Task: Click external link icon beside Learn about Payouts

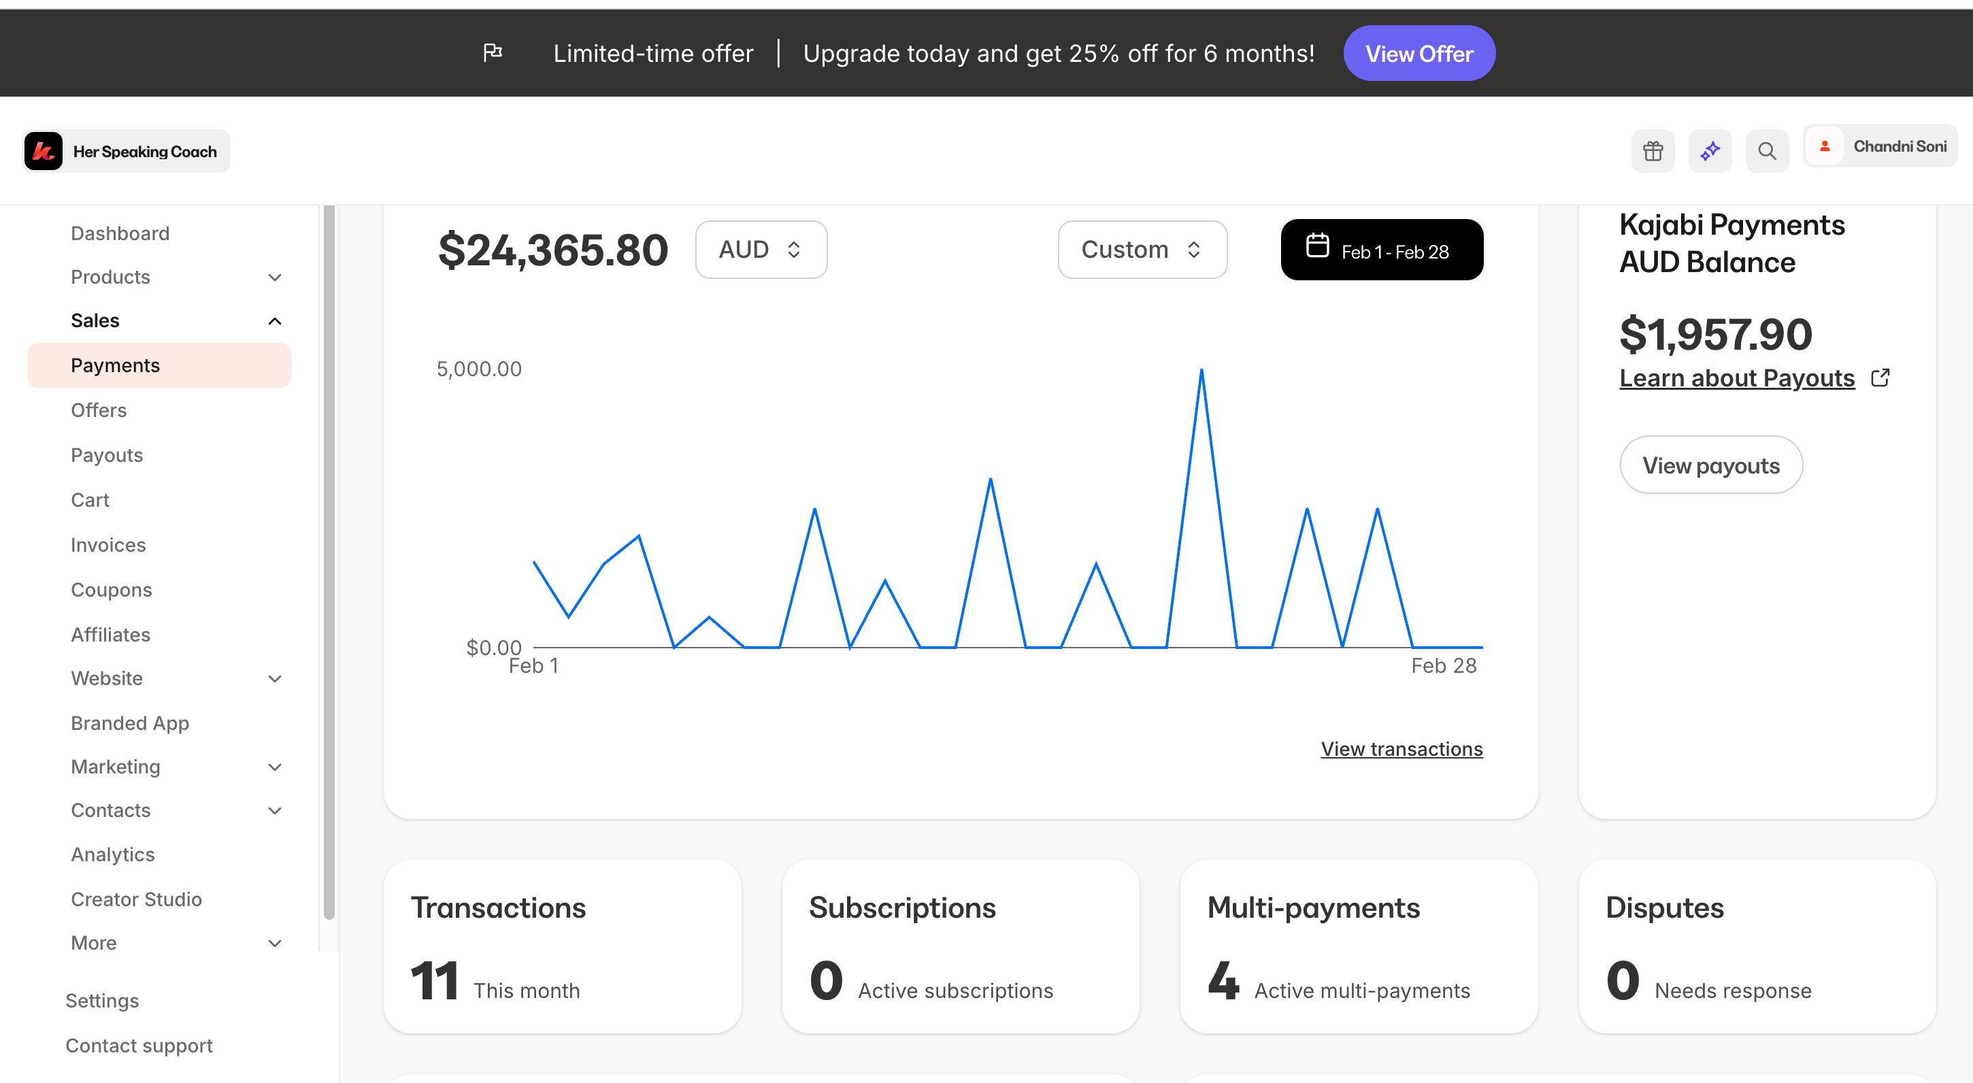Action: tap(1880, 378)
